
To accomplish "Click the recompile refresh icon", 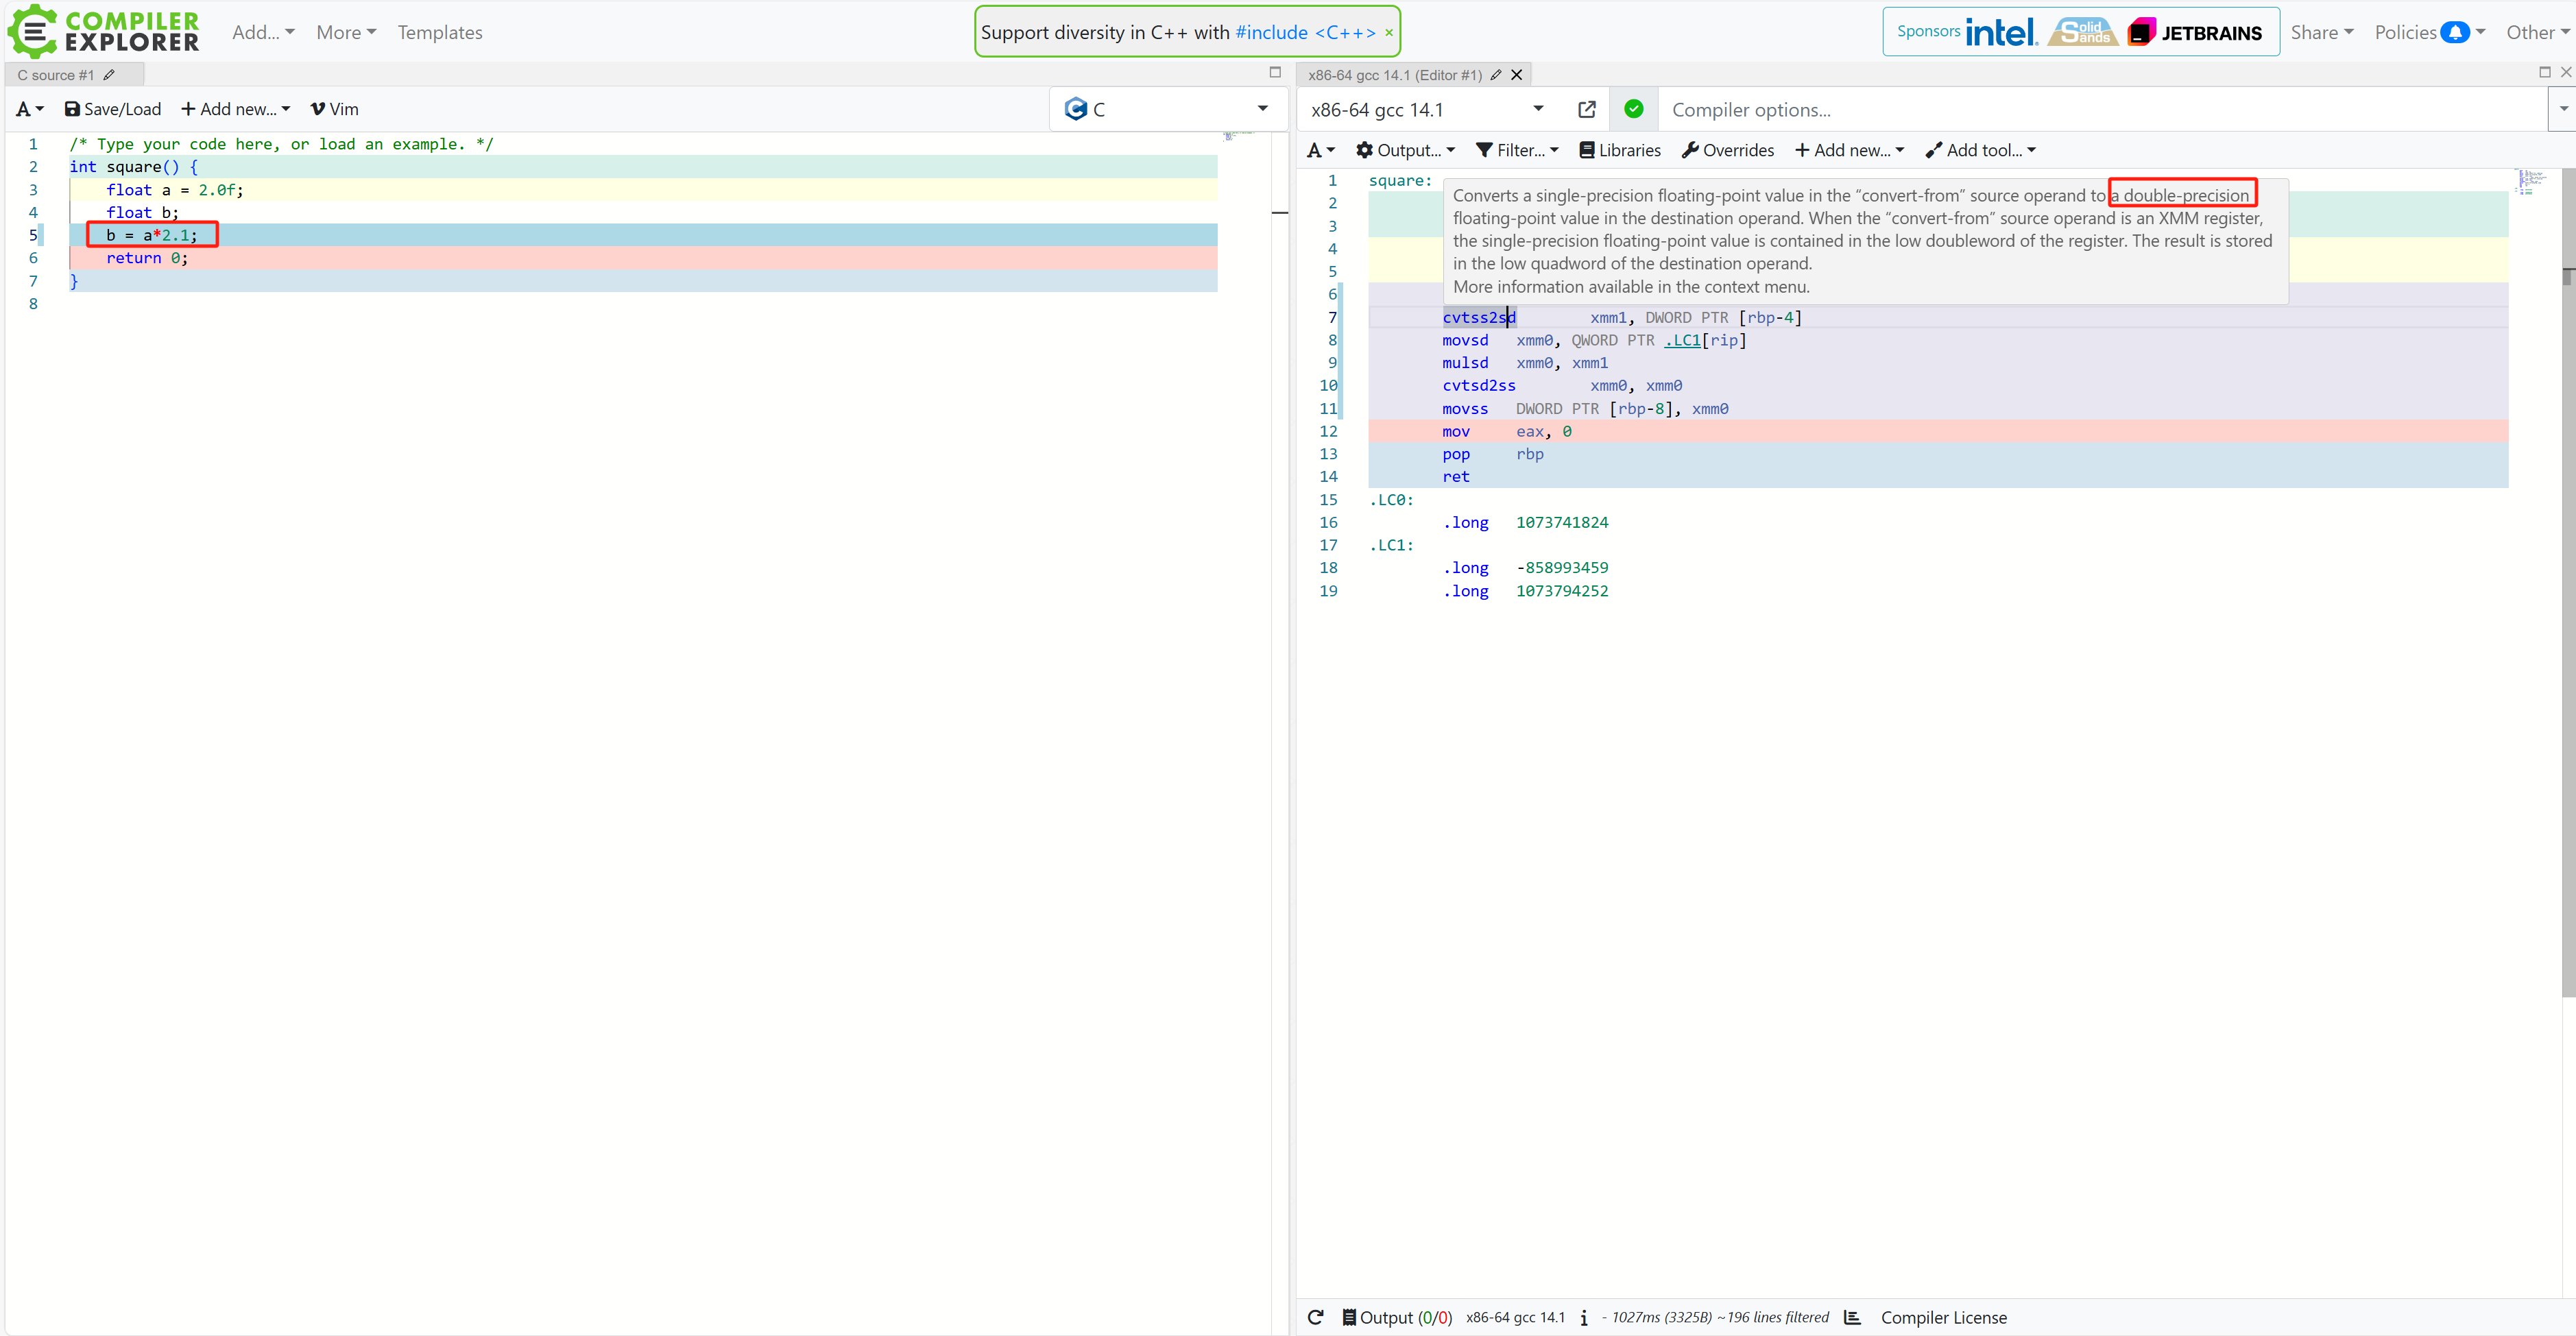I will tap(1315, 1317).
